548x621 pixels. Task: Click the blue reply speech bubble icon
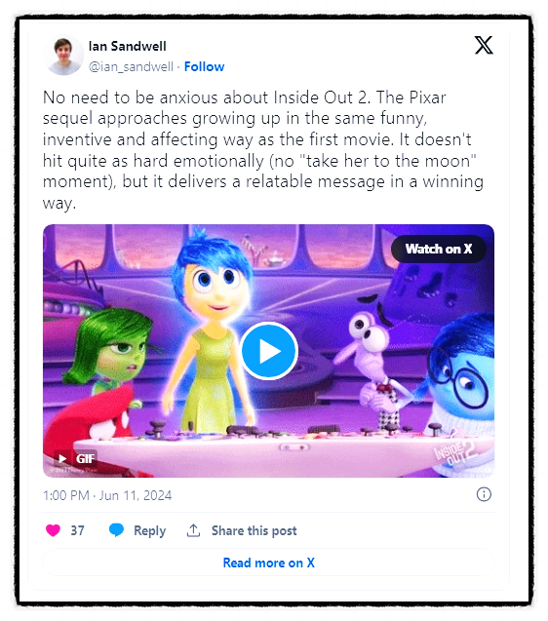click(116, 530)
